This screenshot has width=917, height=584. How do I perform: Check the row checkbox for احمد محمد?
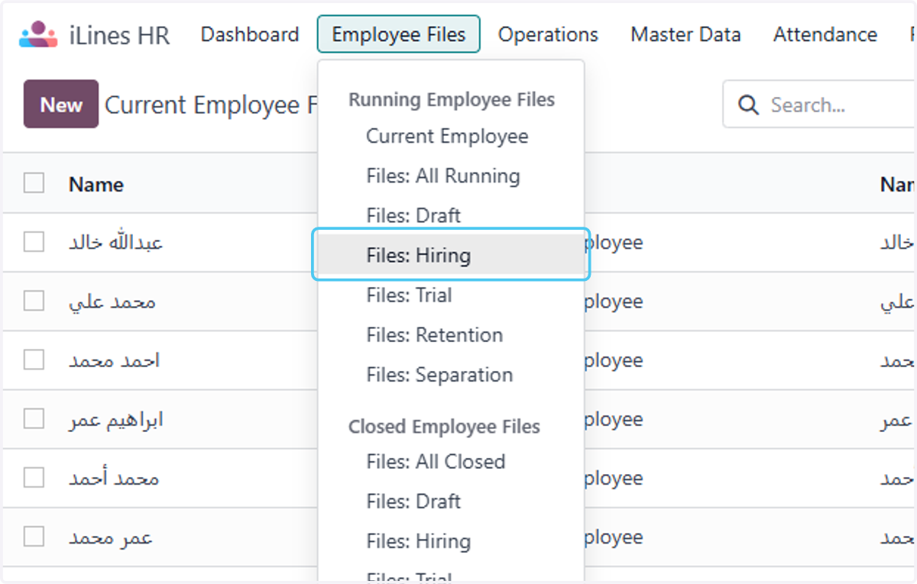[34, 360]
